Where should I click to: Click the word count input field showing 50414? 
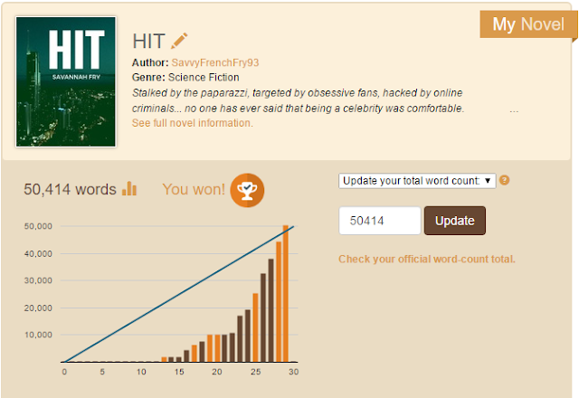(380, 221)
